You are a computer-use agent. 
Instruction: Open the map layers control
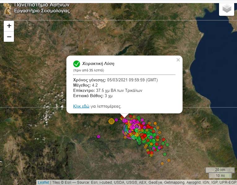coord(227,9)
